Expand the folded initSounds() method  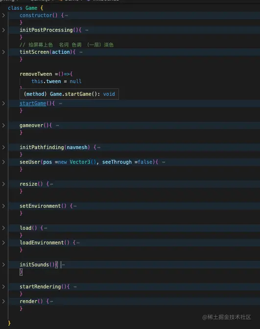click(x=3, y=265)
